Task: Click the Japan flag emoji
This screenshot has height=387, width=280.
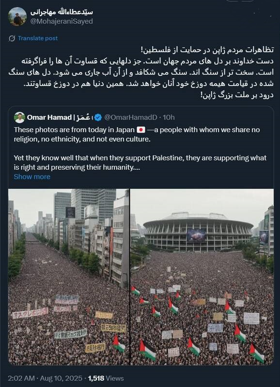Action: click(x=141, y=130)
